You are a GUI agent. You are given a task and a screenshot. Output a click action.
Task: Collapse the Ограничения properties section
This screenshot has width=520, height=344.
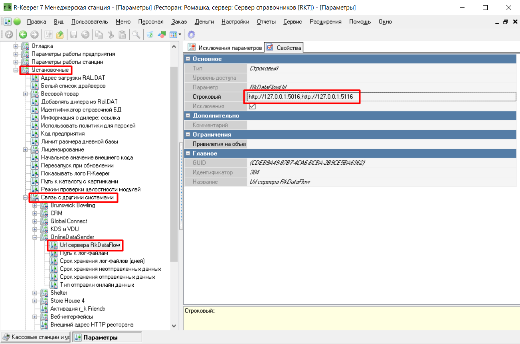(188, 135)
